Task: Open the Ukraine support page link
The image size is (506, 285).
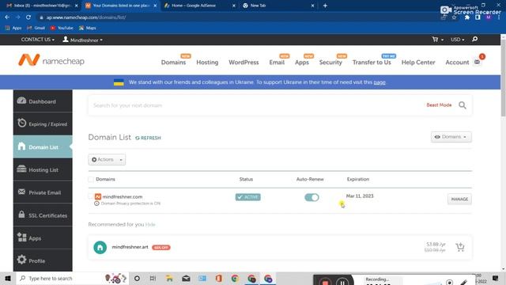Action: pos(379,82)
